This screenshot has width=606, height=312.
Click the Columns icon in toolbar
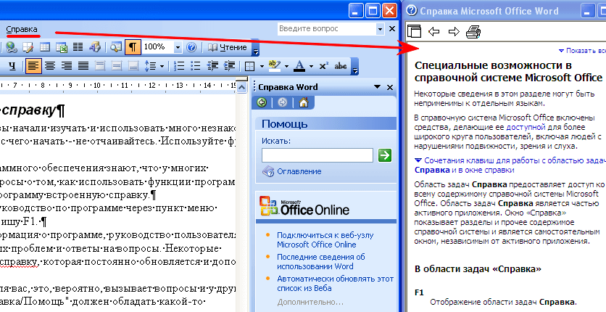78,47
